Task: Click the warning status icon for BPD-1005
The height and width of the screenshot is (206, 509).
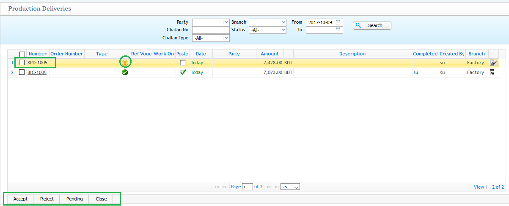Action: click(x=125, y=63)
